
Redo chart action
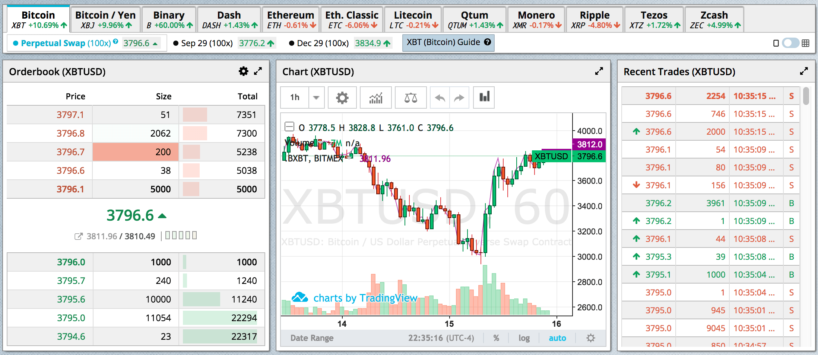tap(459, 98)
